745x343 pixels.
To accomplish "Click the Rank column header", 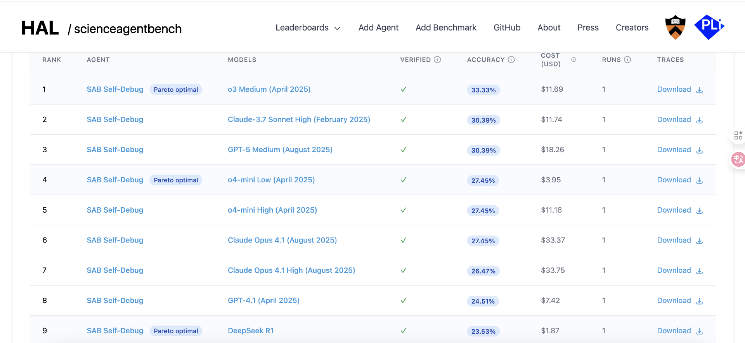I will click(x=52, y=60).
